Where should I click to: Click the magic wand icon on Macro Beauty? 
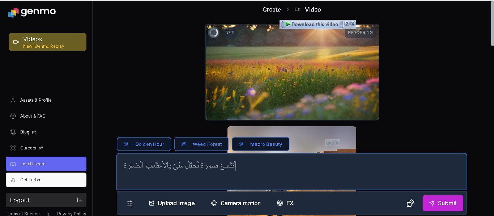click(x=241, y=144)
